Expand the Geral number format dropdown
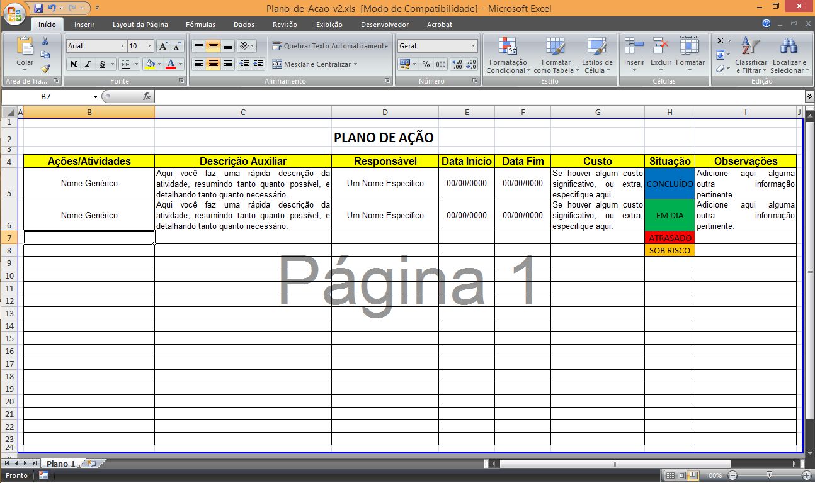Viewport: 815px width, 483px height. point(473,46)
